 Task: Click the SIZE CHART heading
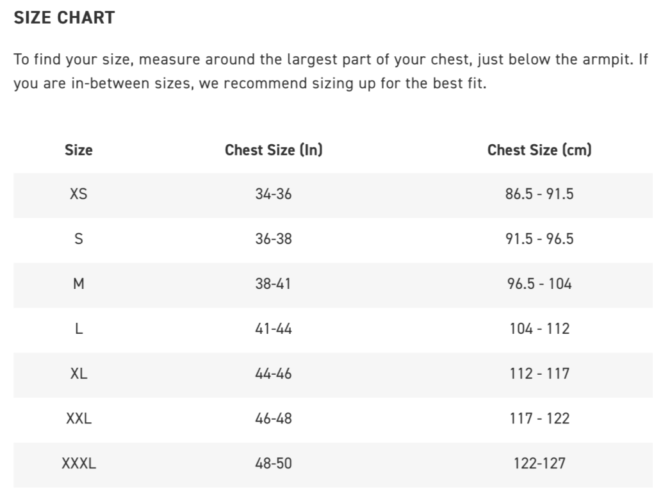click(64, 17)
